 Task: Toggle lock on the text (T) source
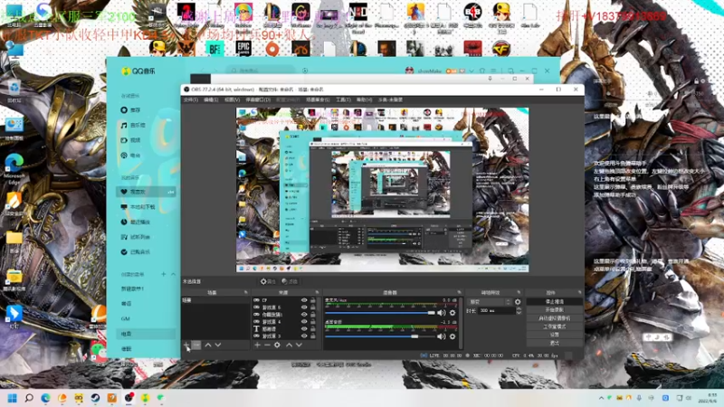pos(313,329)
